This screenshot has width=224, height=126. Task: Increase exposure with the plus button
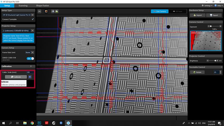point(220,26)
